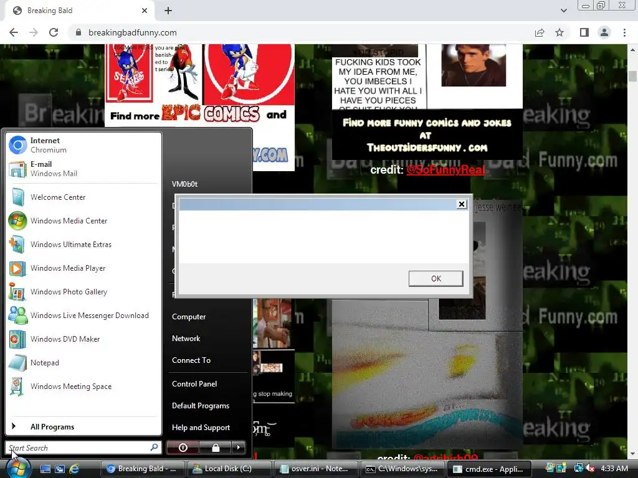Follow the @SoFunnyReal credit link
This screenshot has width=638, height=478.
(445, 169)
